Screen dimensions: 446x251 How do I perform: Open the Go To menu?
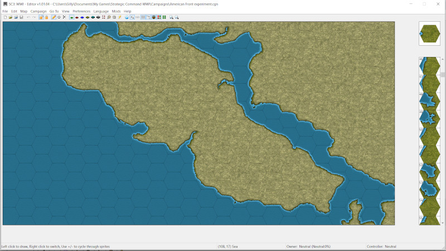pos(54,11)
